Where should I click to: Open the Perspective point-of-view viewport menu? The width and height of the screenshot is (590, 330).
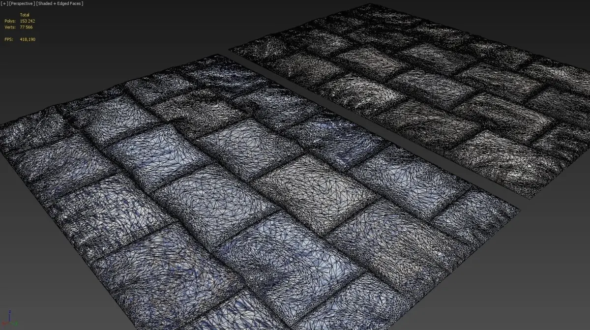pyautogui.click(x=22, y=3)
